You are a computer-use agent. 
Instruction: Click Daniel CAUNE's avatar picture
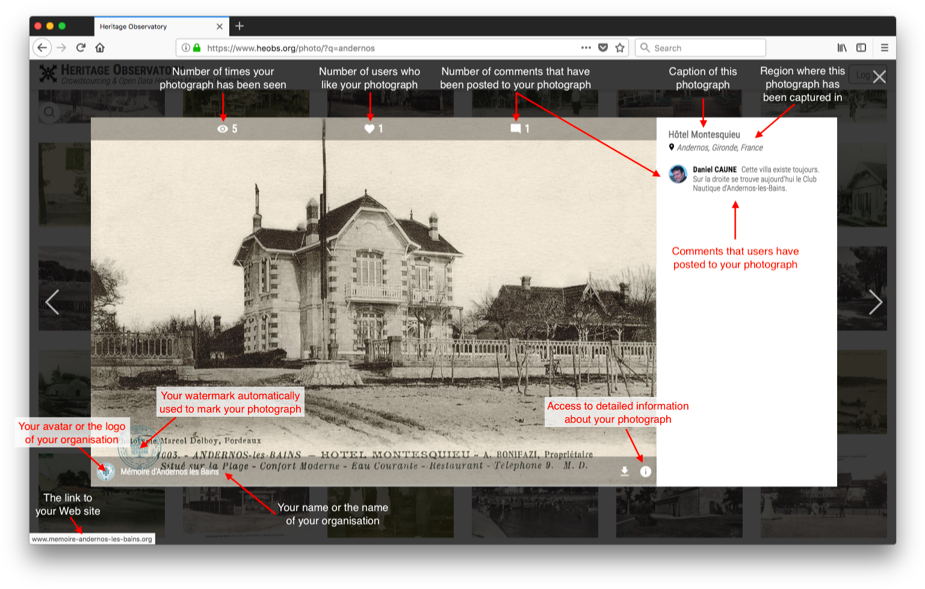tap(678, 174)
